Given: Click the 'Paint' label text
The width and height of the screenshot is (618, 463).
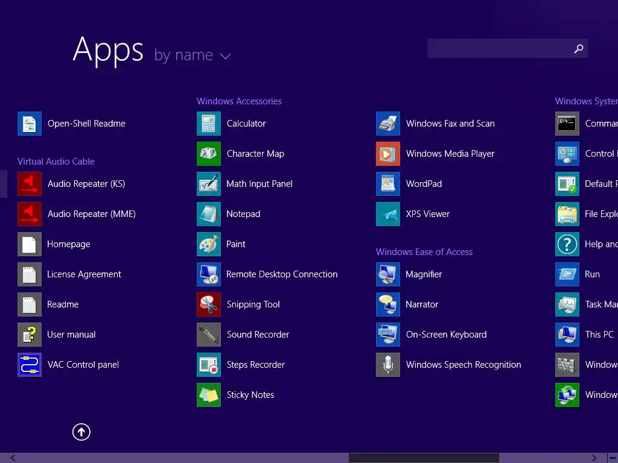Looking at the screenshot, I should point(236,244).
